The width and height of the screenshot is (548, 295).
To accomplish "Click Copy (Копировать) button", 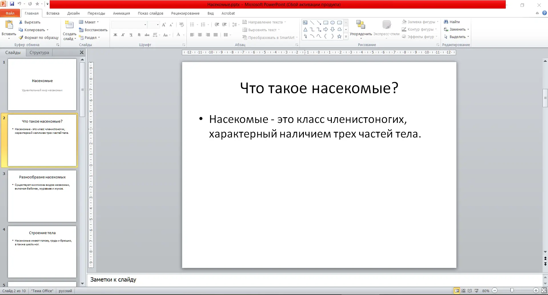I will point(34,30).
